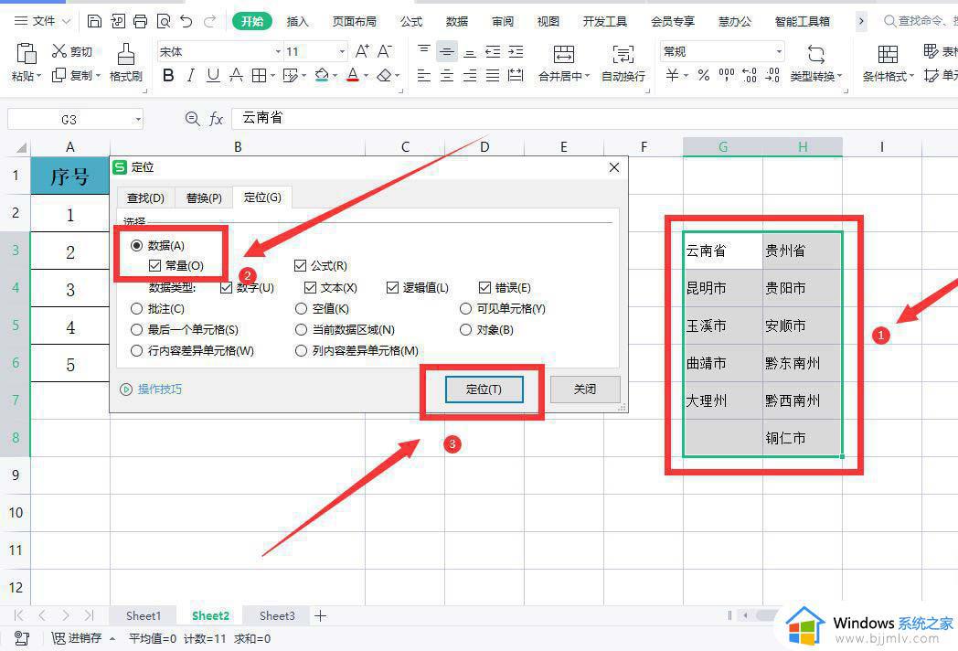Click the cell Borders icon
Image resolution: width=958 pixels, height=651 pixels.
tap(259, 75)
